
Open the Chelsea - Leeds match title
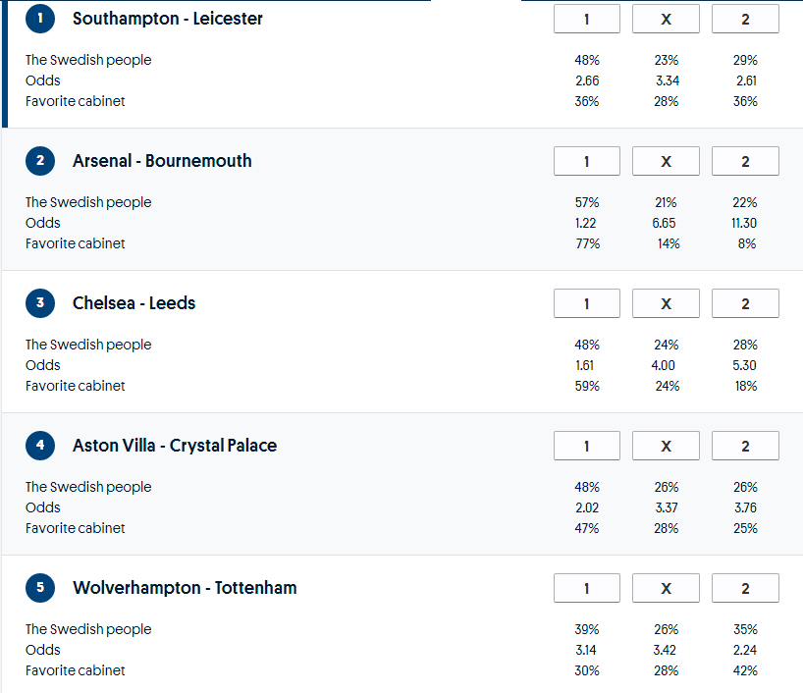tap(134, 303)
